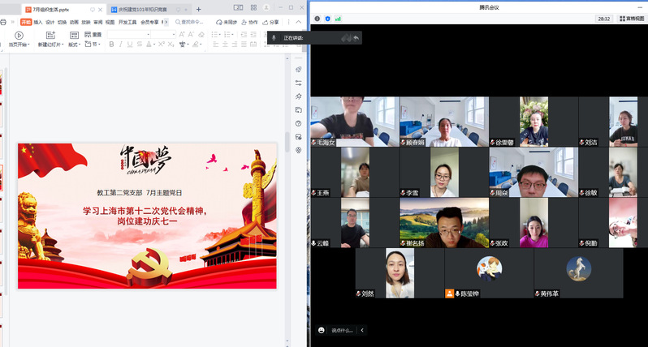Click the blue security shield icon
Viewport: 648px width, 347px height.
(x=328, y=18)
